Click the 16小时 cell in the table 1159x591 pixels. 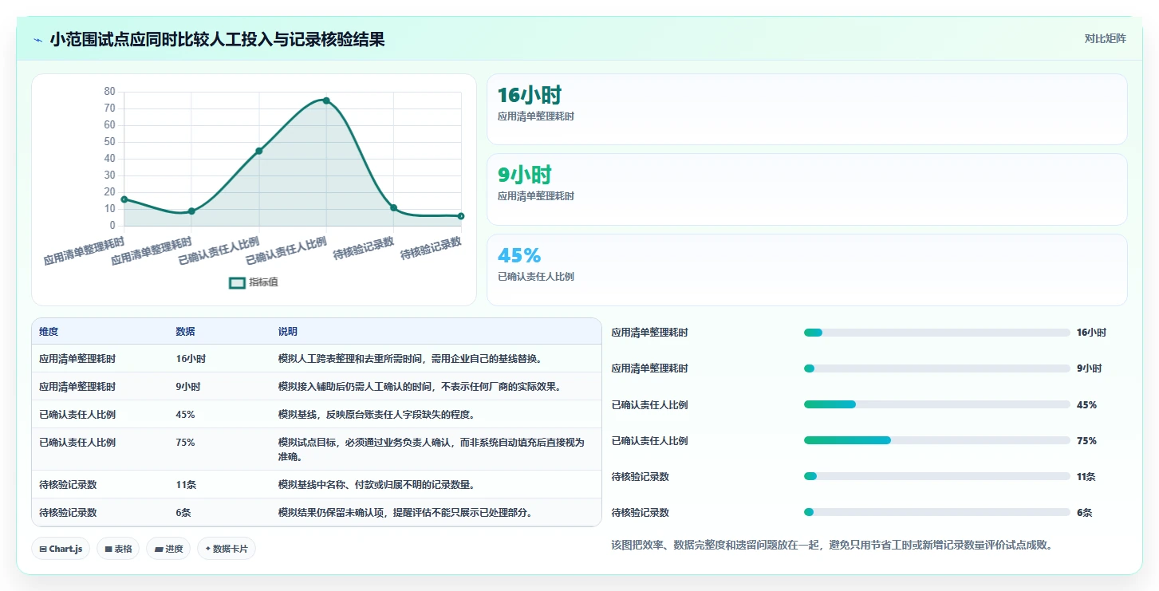[x=191, y=359]
